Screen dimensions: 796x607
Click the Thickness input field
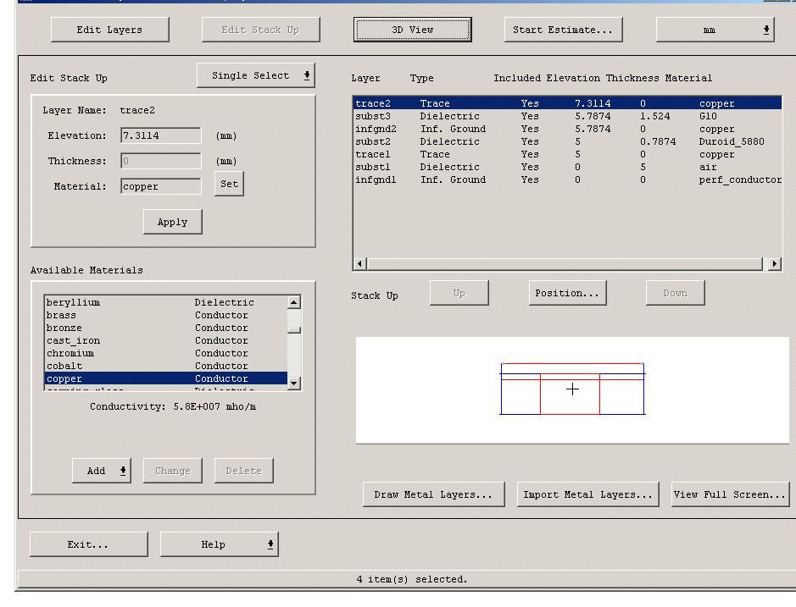pos(161,161)
